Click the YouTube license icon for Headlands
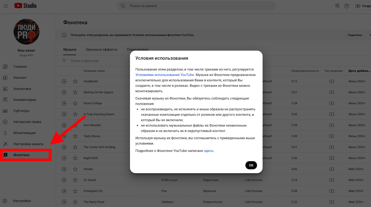This screenshot has height=207, width=371. 332,81
